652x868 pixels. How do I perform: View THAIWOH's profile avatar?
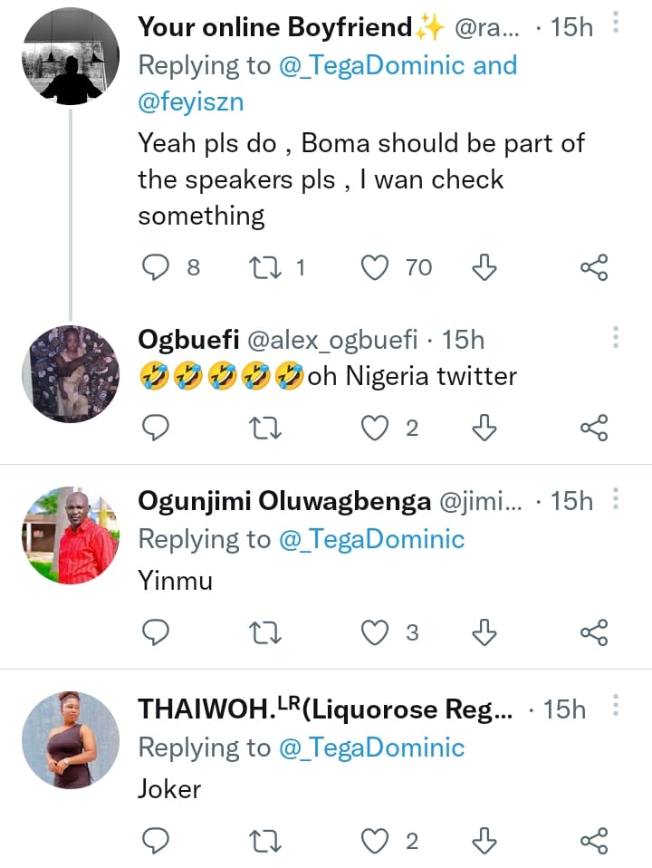coord(70,740)
